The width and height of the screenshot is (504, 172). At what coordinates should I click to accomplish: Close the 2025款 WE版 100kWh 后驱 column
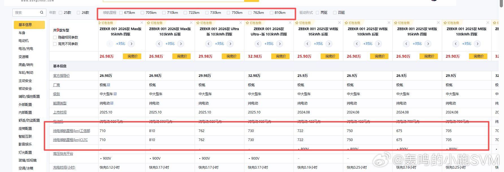[389, 23]
